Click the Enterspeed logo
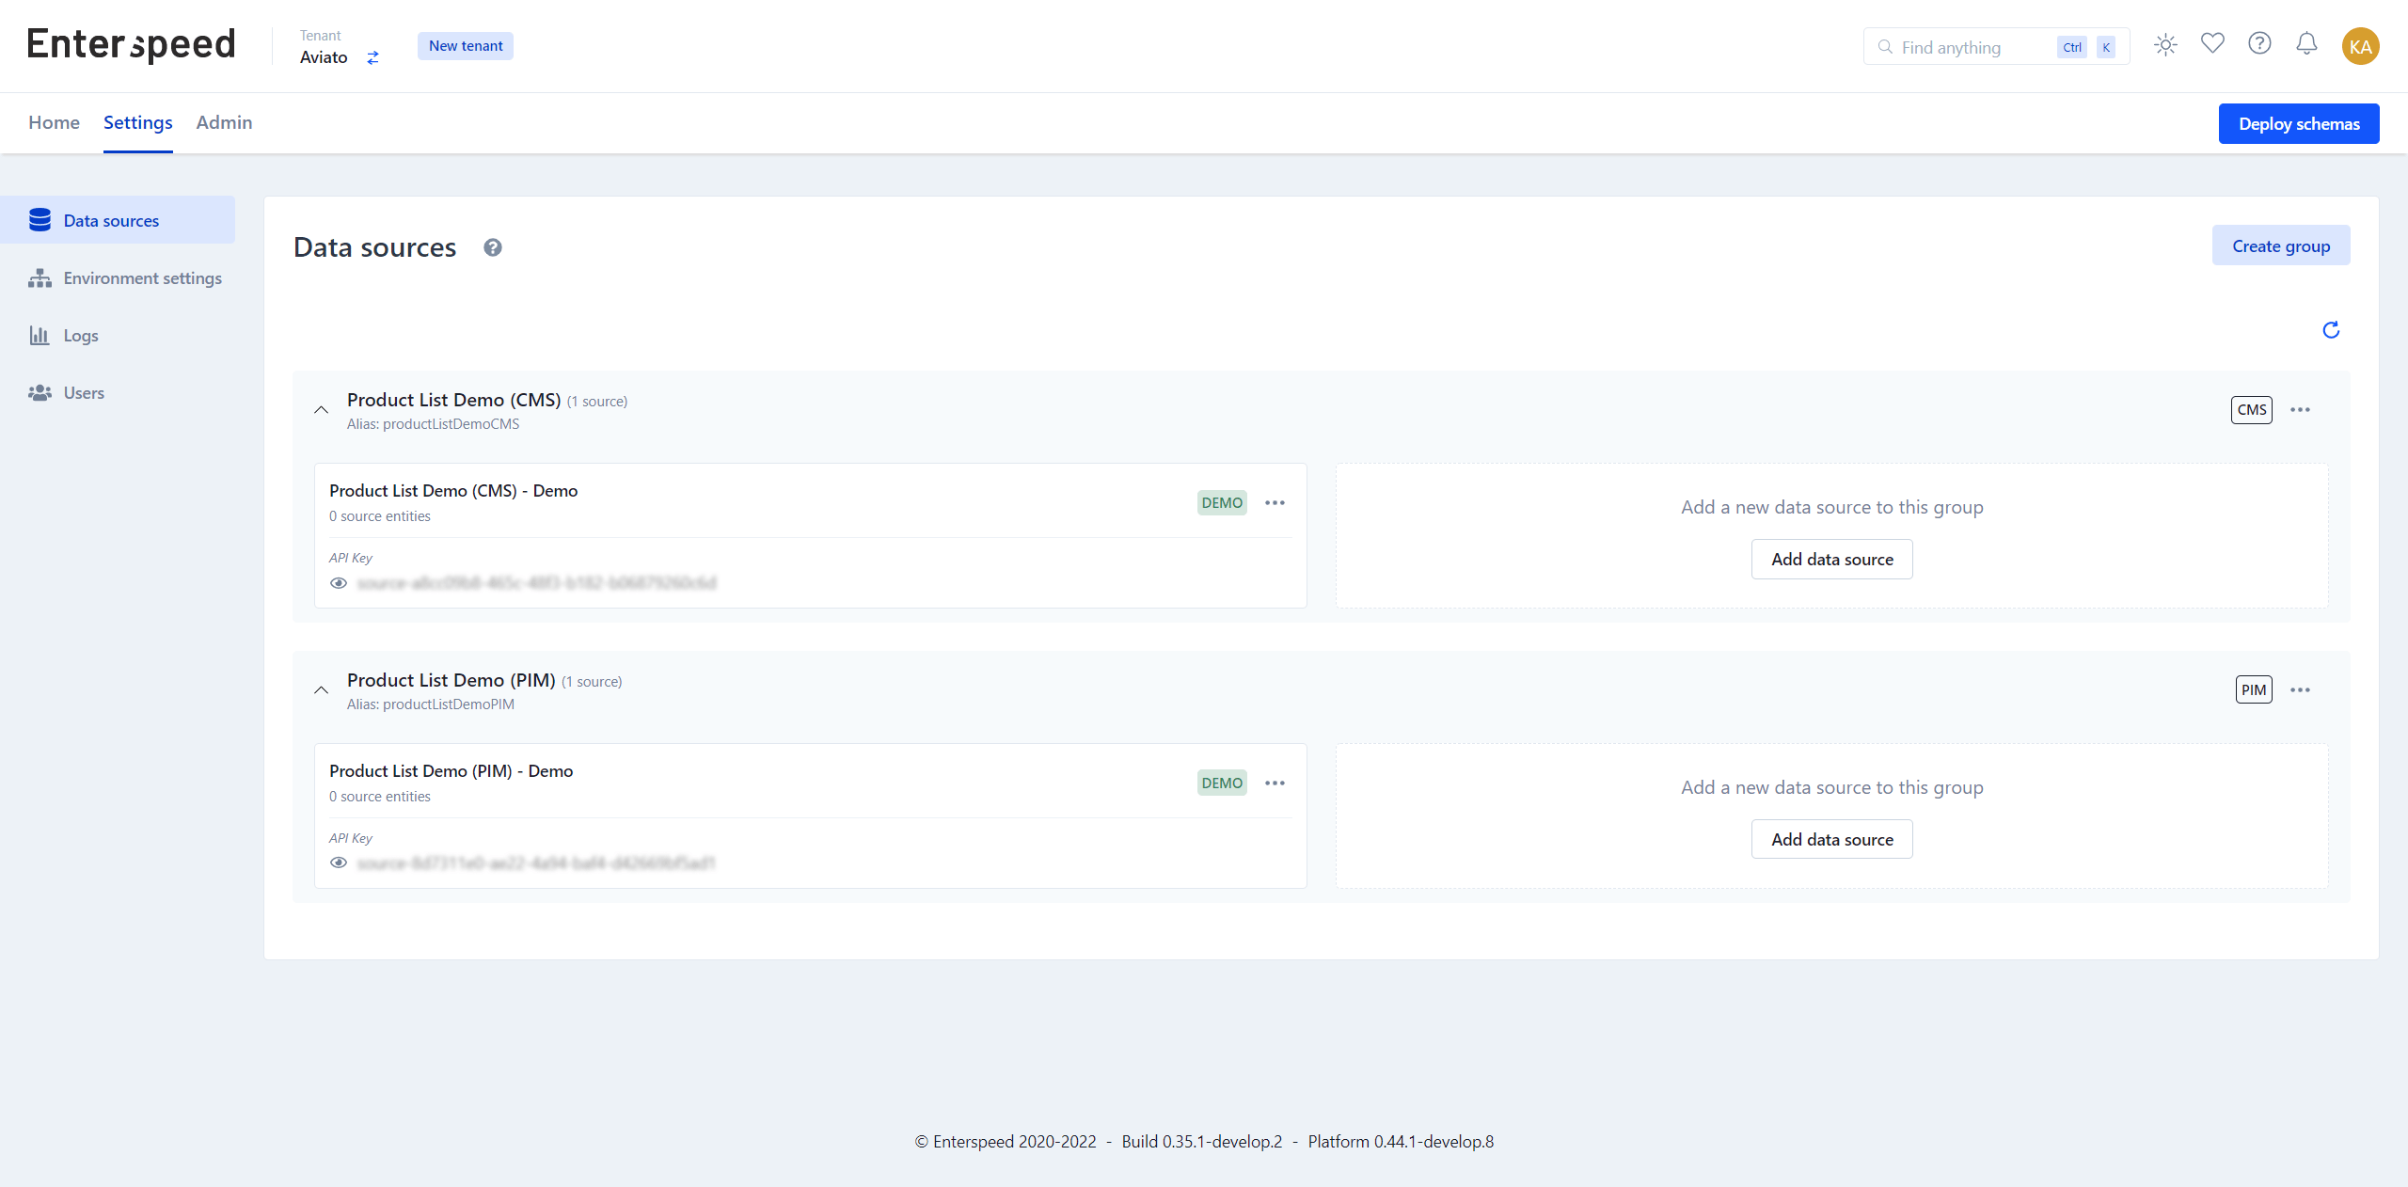The height and width of the screenshot is (1187, 2408). click(x=131, y=45)
